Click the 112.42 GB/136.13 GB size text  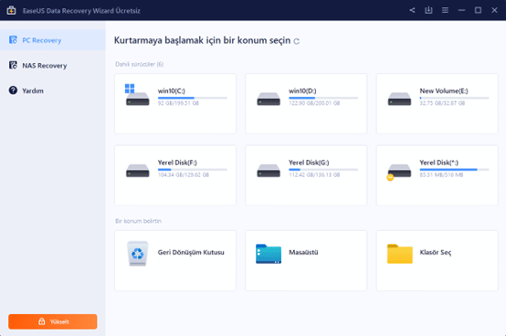pyautogui.click(x=314, y=174)
